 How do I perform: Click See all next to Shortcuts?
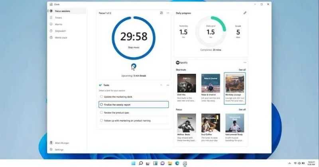(242, 70)
